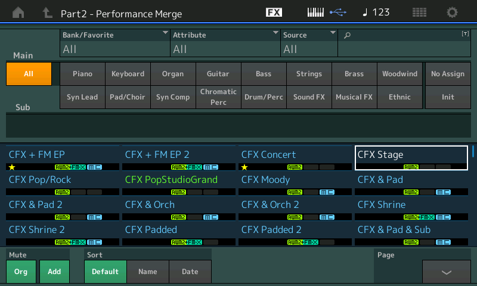
Task: Open the Utility gear icon
Action: point(453,13)
